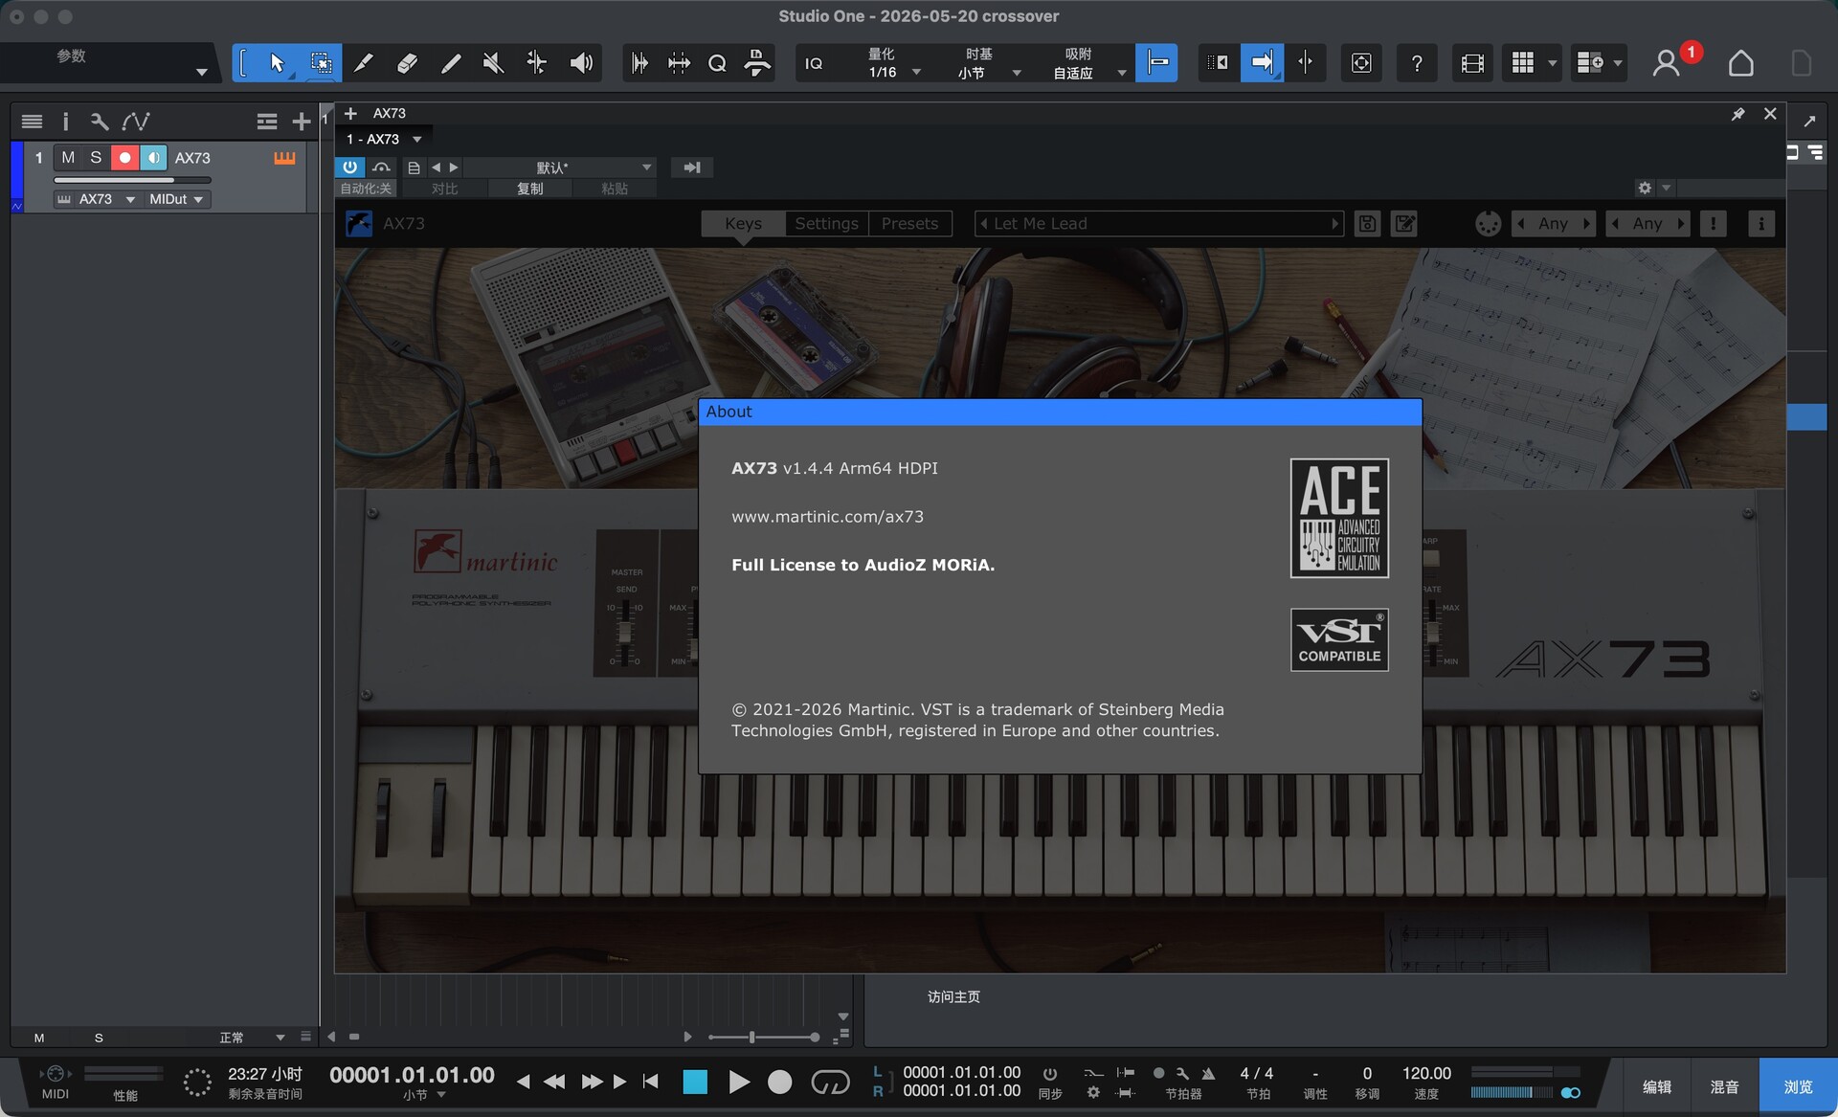The height and width of the screenshot is (1117, 1838).
Task: Click the IQ button in toolbar
Action: click(x=814, y=63)
